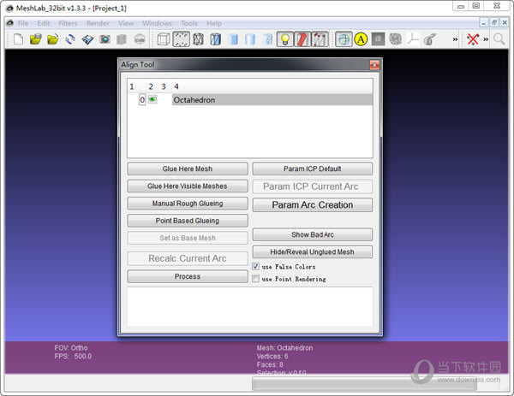The image size is (514, 396).
Task: Open project with the stacked folder icon
Action: point(35,39)
